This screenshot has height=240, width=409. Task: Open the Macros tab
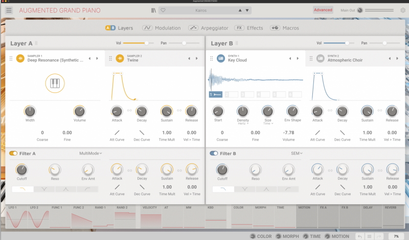click(x=284, y=28)
